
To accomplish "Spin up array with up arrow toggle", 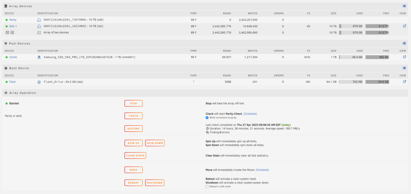I will click(x=12, y=33).
